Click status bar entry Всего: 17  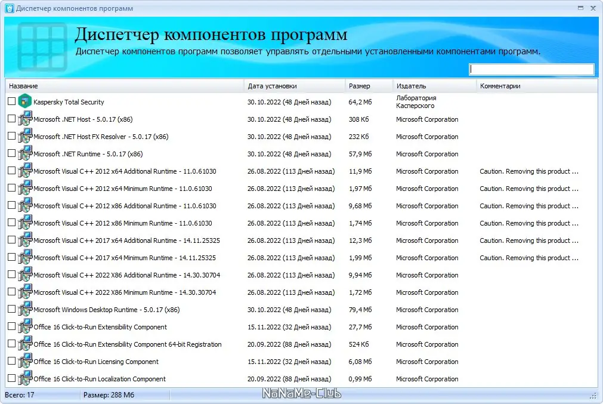click(x=19, y=395)
